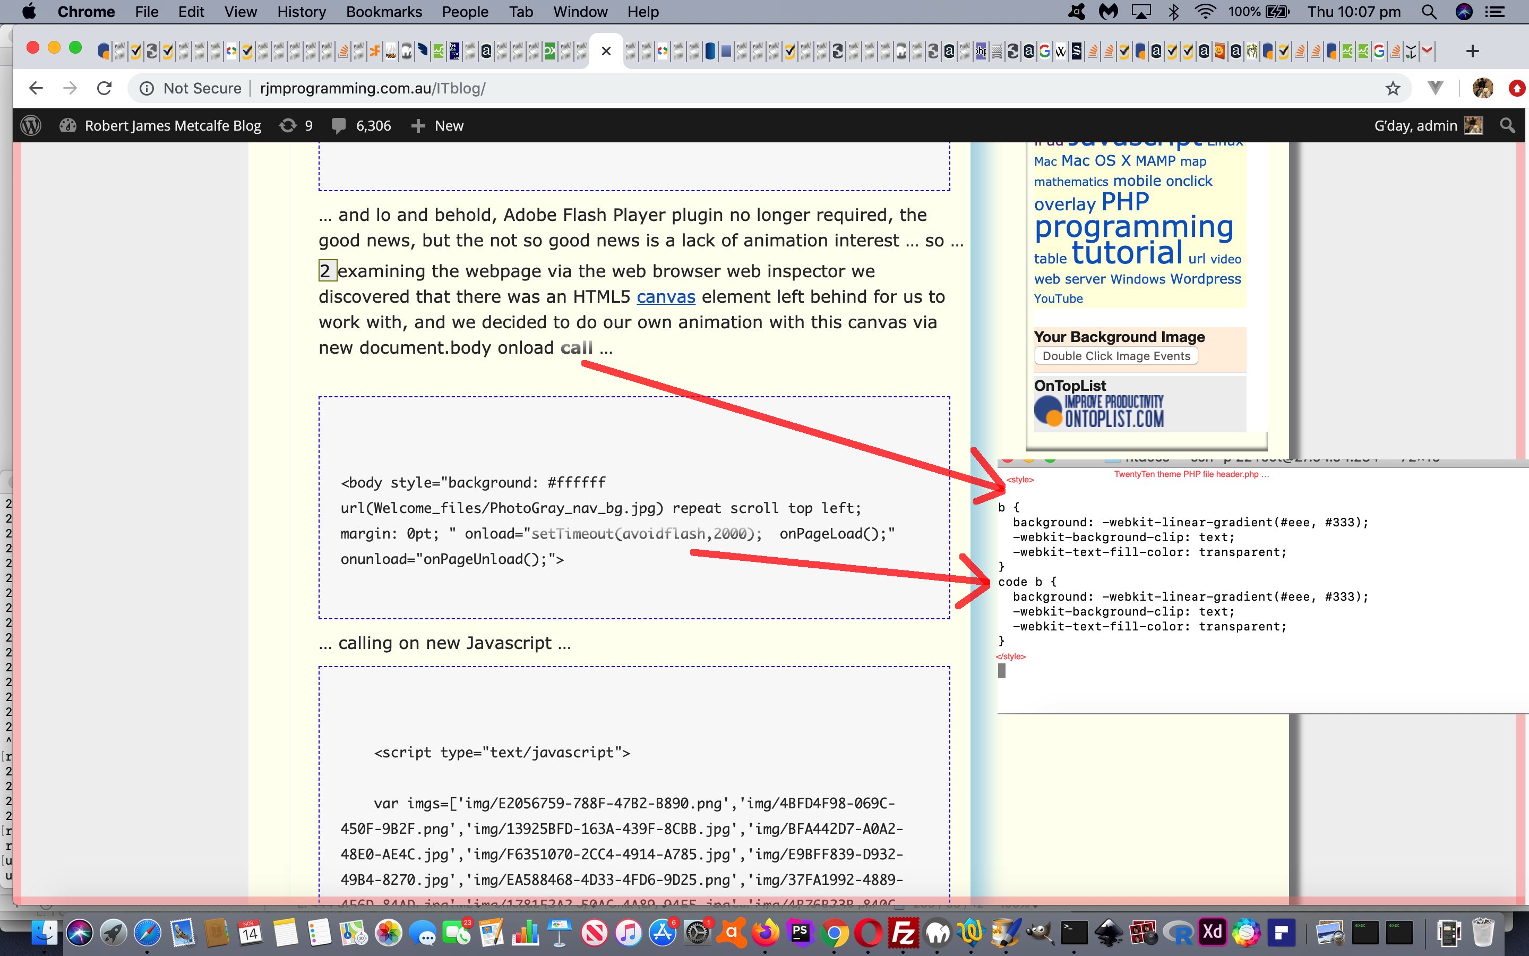The image size is (1529, 956).
Task: Open Launchpad rocket in Dock
Action: [113, 932]
